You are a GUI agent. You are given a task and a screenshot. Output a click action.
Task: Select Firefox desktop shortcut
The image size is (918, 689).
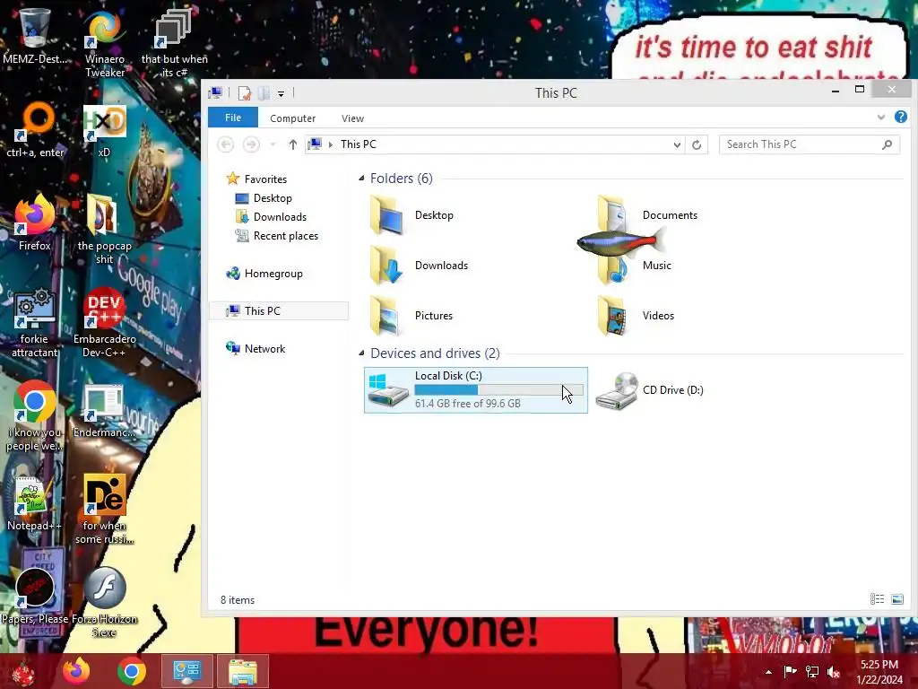[35, 222]
